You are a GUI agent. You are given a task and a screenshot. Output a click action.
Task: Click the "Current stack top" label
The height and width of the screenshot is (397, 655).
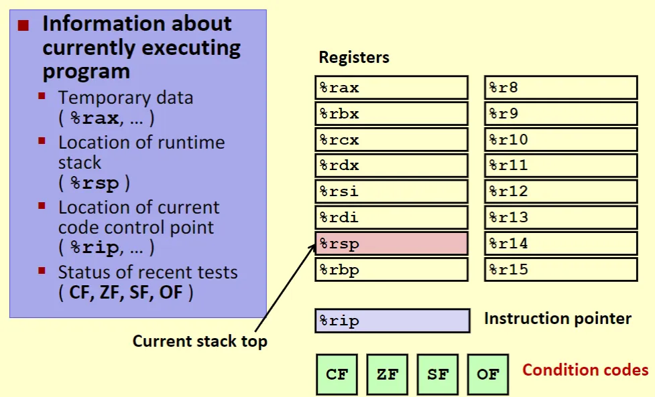200,341
